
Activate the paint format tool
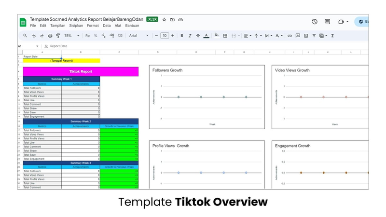coord(58,36)
